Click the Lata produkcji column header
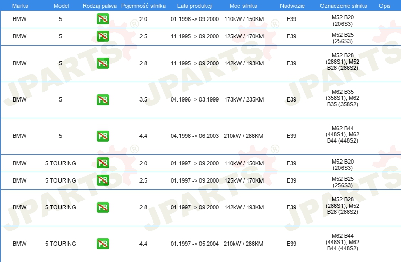 pyautogui.click(x=195, y=6)
